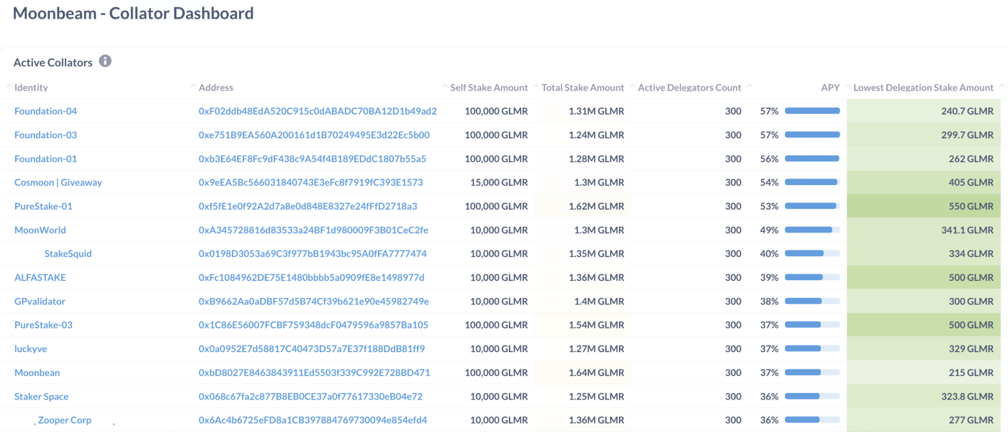1008x432 pixels.
Task: Open address 0x9eEA5Bc566031840743E3eFc8f7919fC393E1573
Action: (x=311, y=182)
